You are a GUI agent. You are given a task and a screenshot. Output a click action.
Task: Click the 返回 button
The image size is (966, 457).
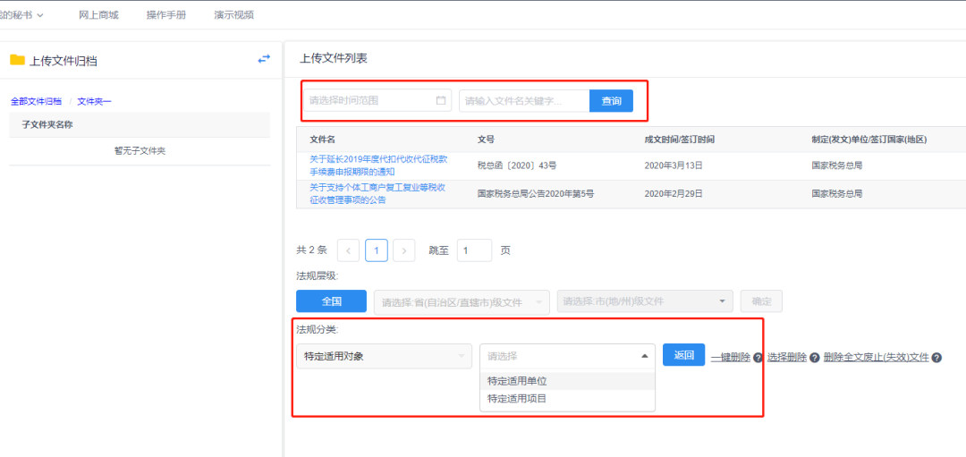point(684,355)
